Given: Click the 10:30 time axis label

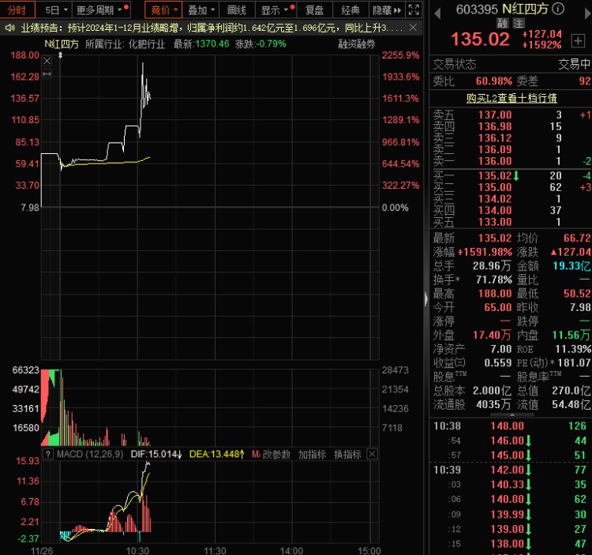Looking at the screenshot, I should click(137, 550).
